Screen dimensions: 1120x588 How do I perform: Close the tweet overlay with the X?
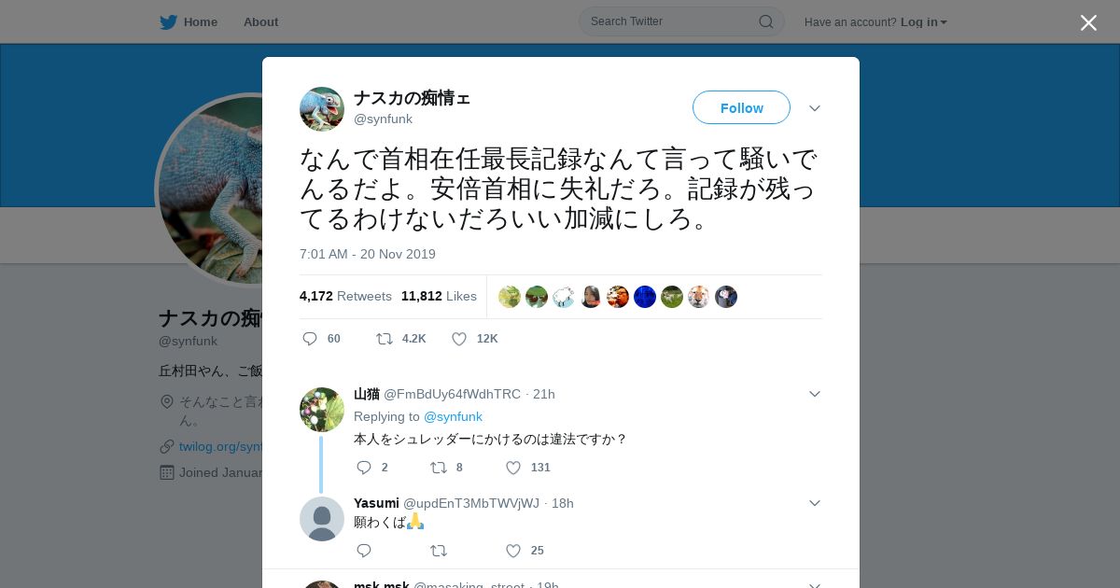1088,22
